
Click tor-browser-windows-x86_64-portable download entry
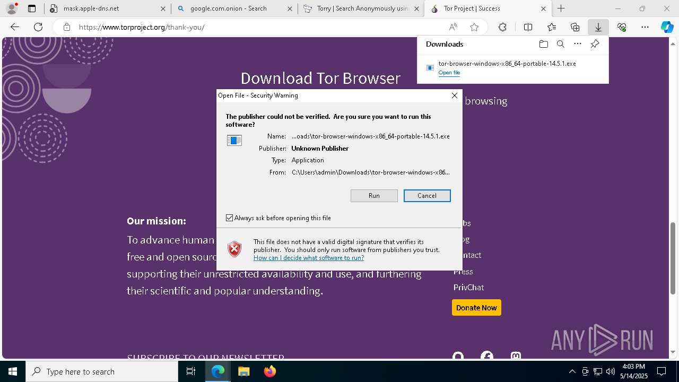[512, 67]
